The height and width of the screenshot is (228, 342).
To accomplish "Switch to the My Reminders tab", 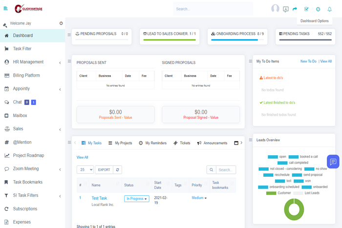I will click(152, 143).
